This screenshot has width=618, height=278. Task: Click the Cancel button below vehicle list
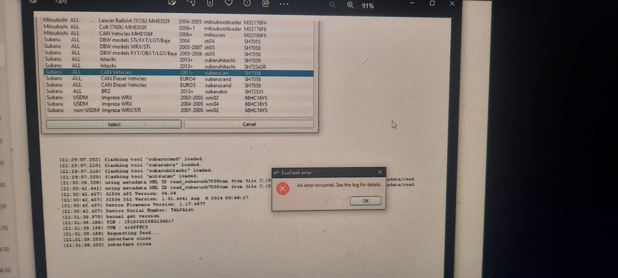249,124
